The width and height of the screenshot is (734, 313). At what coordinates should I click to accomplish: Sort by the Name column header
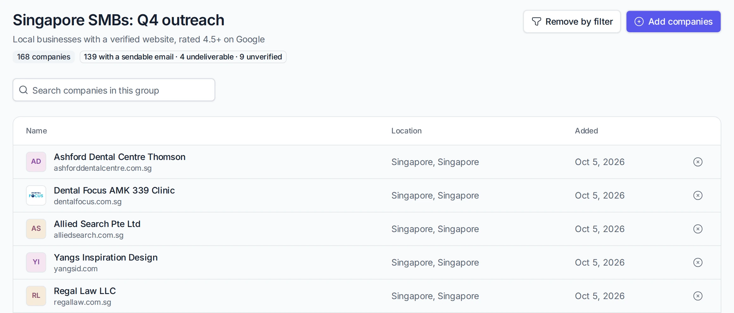tap(36, 131)
